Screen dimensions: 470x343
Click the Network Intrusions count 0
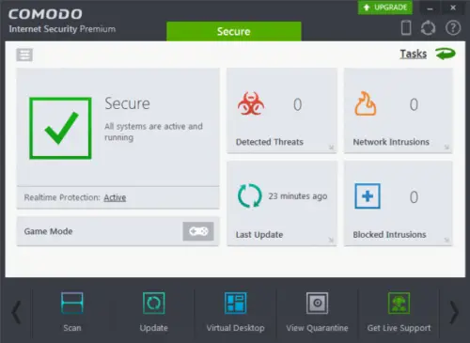tap(414, 104)
